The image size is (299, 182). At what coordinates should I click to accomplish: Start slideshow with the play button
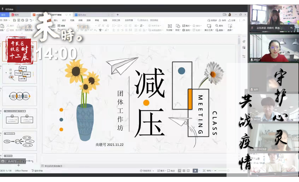coord(195,171)
